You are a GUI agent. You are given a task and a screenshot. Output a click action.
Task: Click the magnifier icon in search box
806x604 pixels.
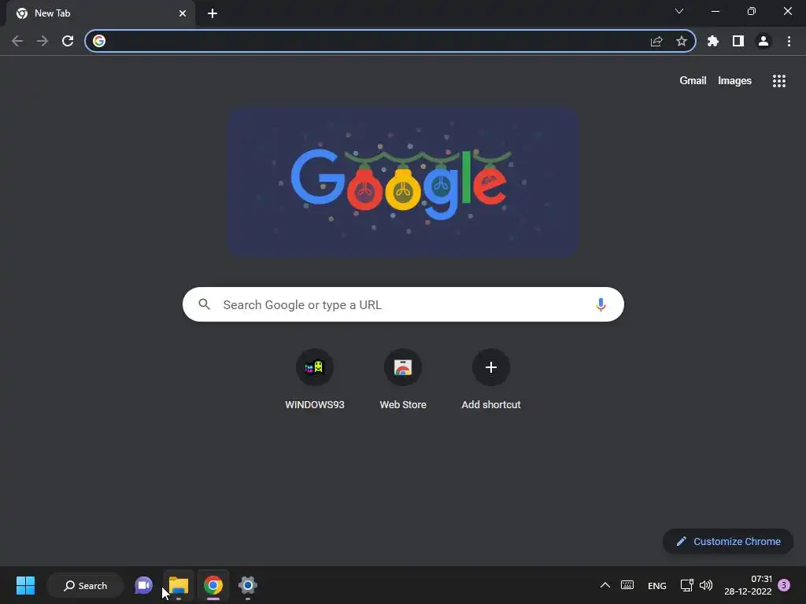pyautogui.click(x=205, y=304)
